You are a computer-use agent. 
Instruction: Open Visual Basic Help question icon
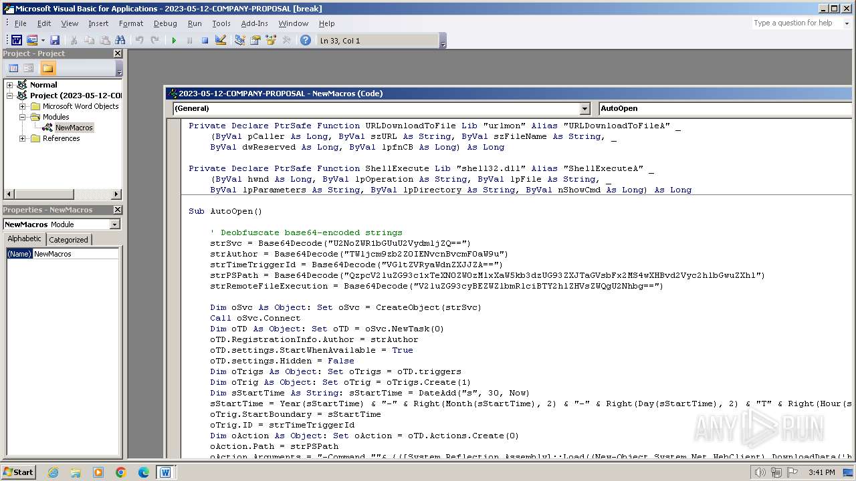coord(306,41)
